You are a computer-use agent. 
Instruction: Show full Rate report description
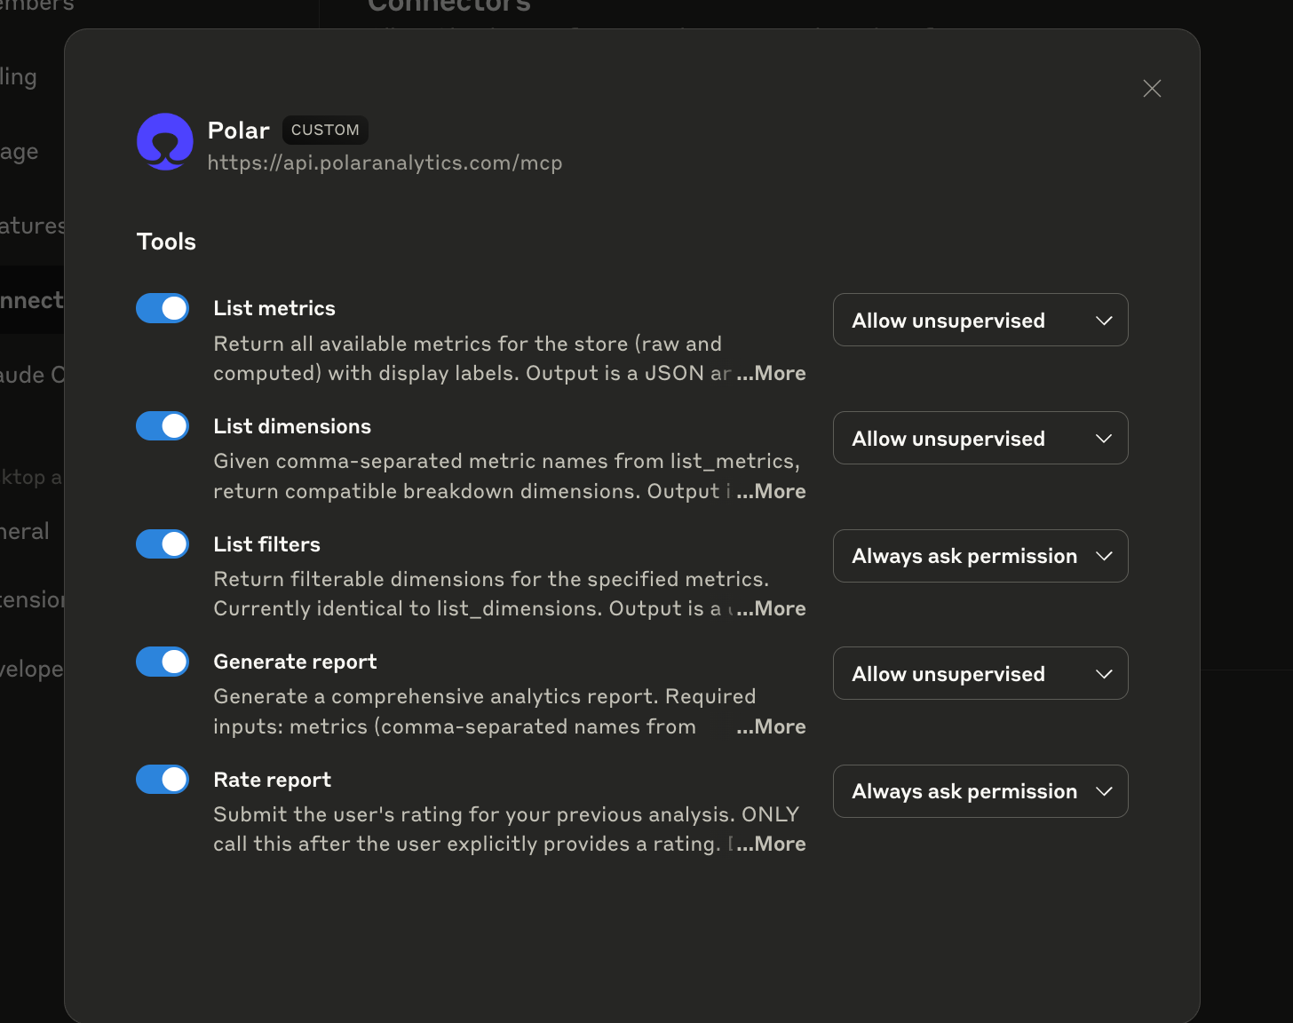(771, 844)
